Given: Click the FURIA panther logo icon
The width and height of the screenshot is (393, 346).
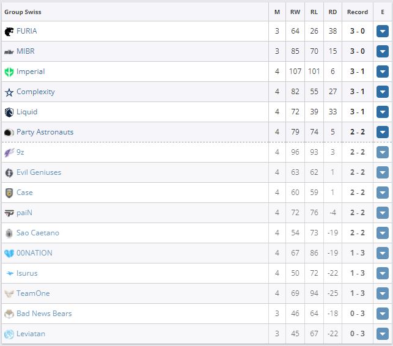Looking at the screenshot, I should (x=9, y=31).
